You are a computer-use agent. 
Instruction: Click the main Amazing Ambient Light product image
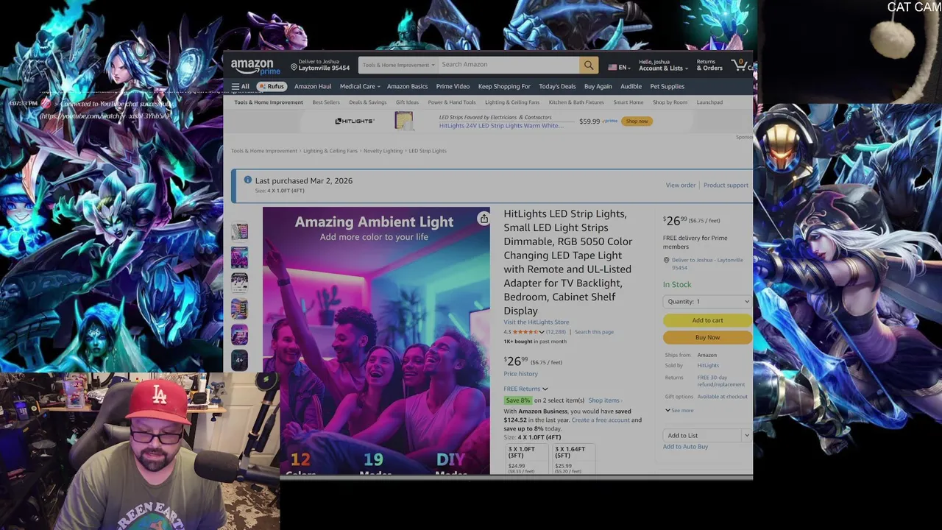[x=376, y=340]
